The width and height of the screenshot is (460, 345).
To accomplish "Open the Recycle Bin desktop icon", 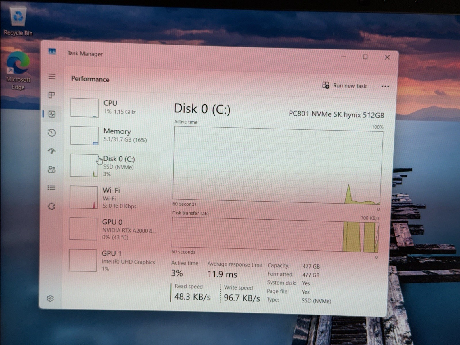I will pos(18,22).
